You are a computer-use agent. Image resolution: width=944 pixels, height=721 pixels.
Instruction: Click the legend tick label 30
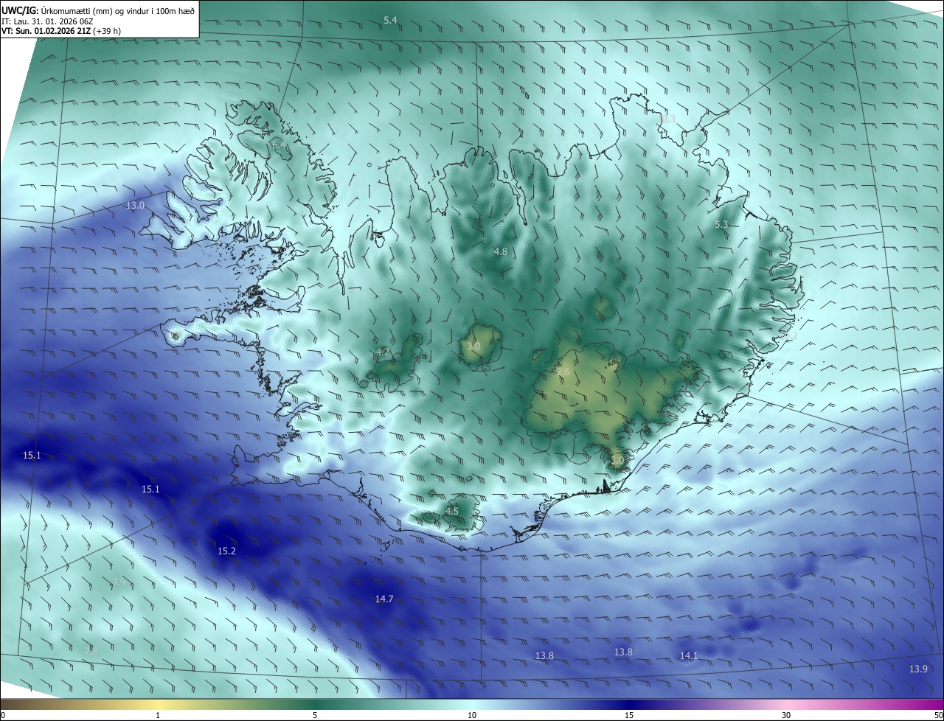[786, 715]
